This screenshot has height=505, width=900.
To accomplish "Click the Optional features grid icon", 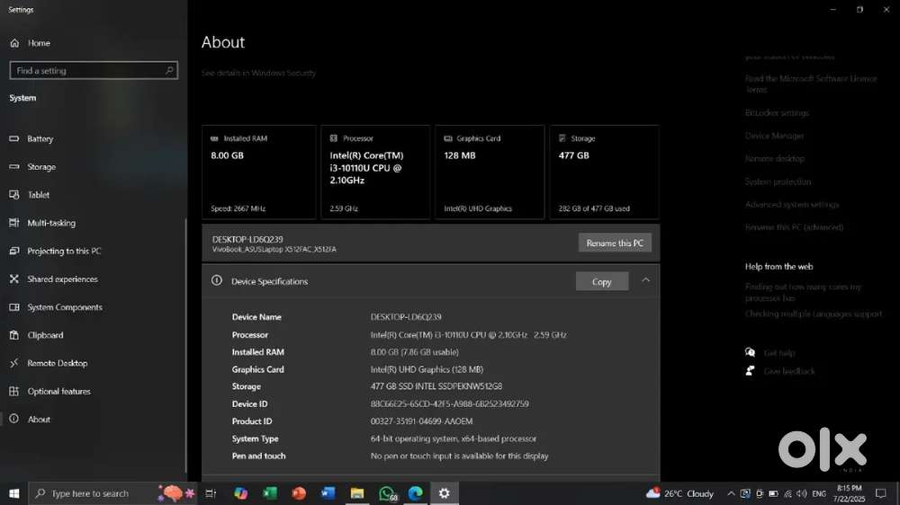I will (14, 392).
